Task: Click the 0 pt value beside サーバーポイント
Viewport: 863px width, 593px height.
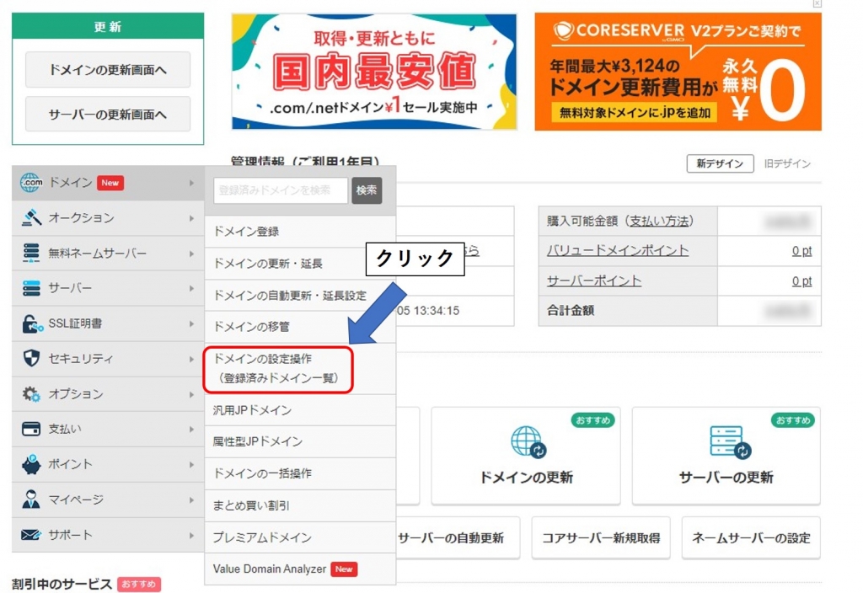Action: click(802, 281)
